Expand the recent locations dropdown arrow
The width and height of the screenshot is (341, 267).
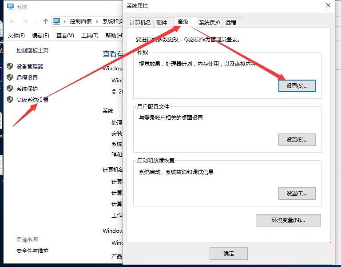36,22
